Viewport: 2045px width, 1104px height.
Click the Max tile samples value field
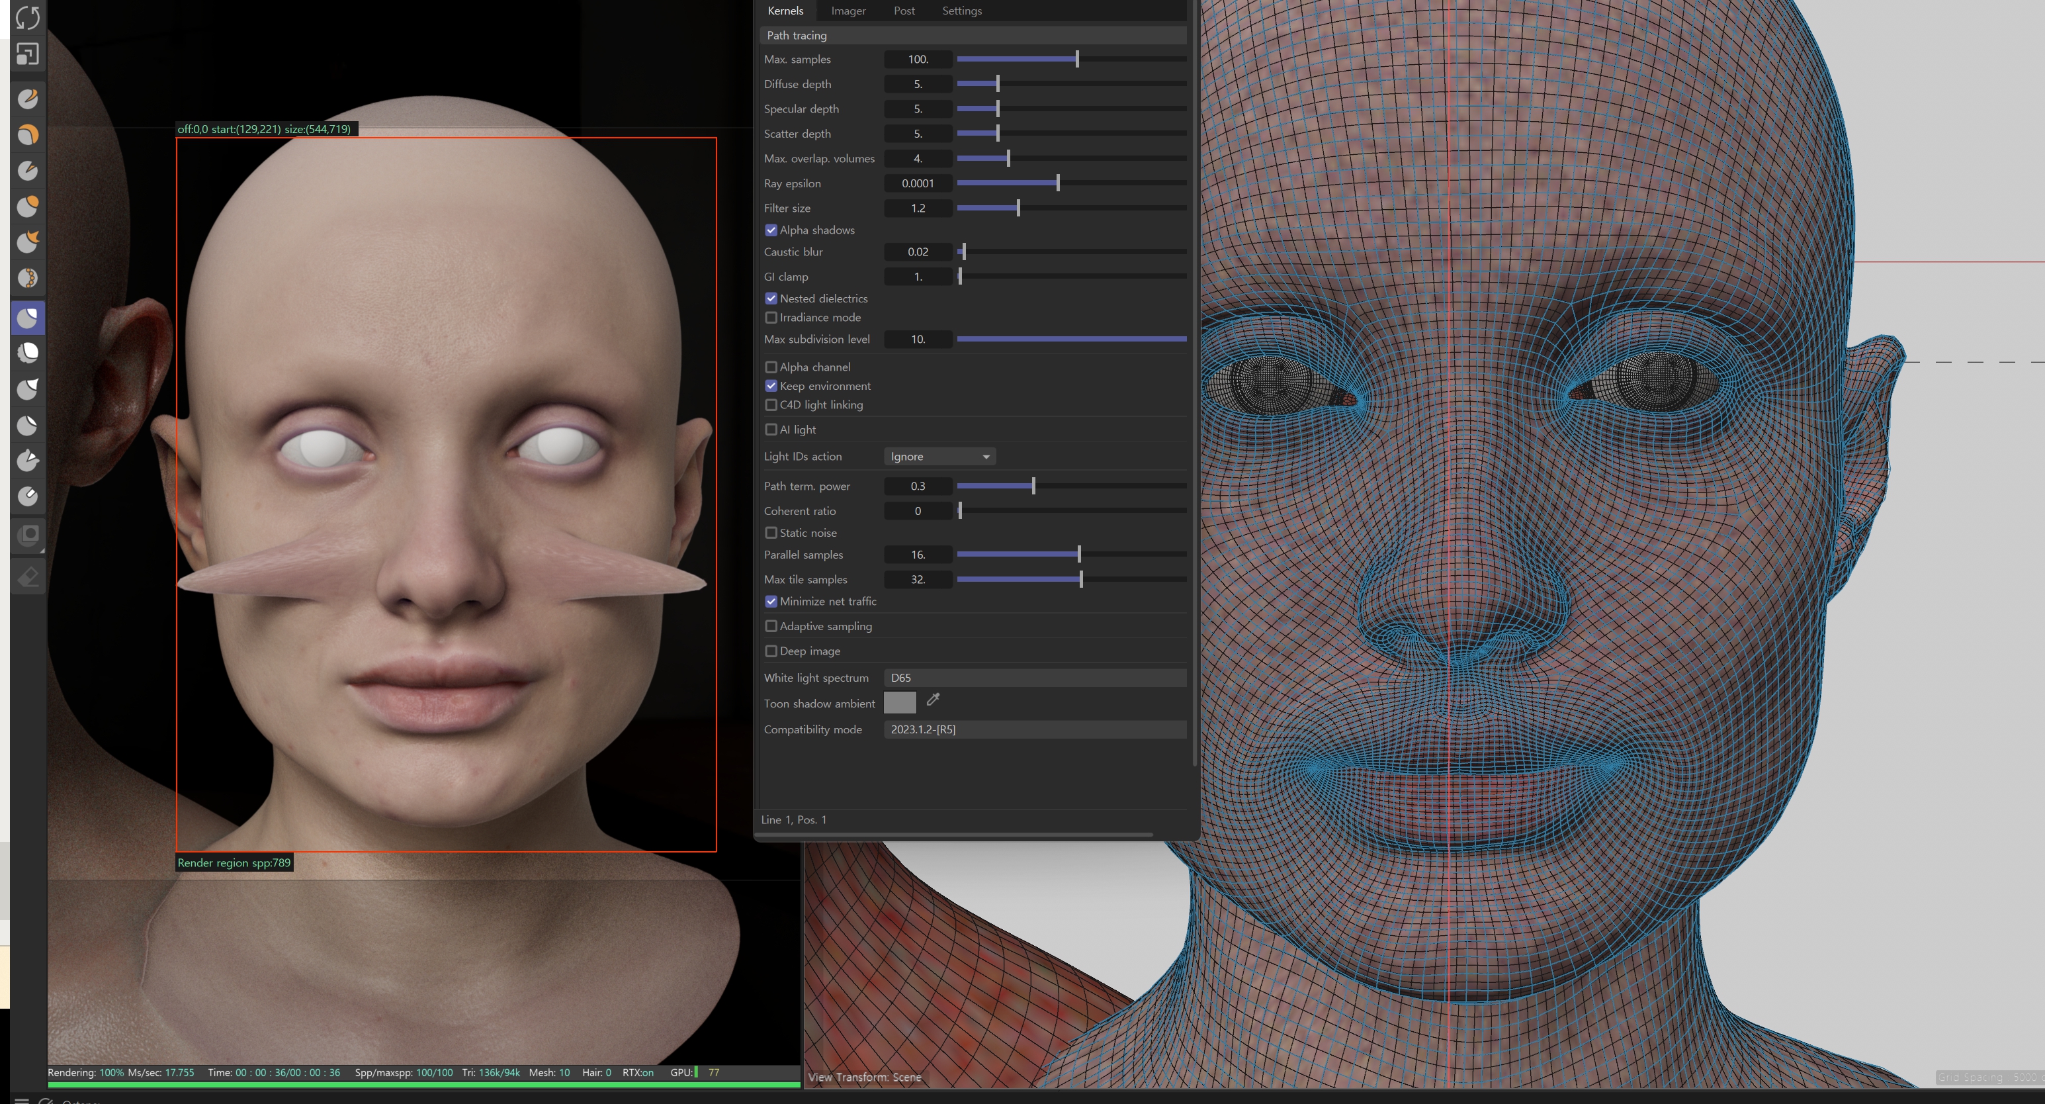click(918, 580)
